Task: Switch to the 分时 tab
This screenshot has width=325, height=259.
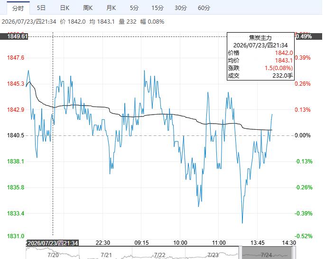Action: (x=18, y=8)
